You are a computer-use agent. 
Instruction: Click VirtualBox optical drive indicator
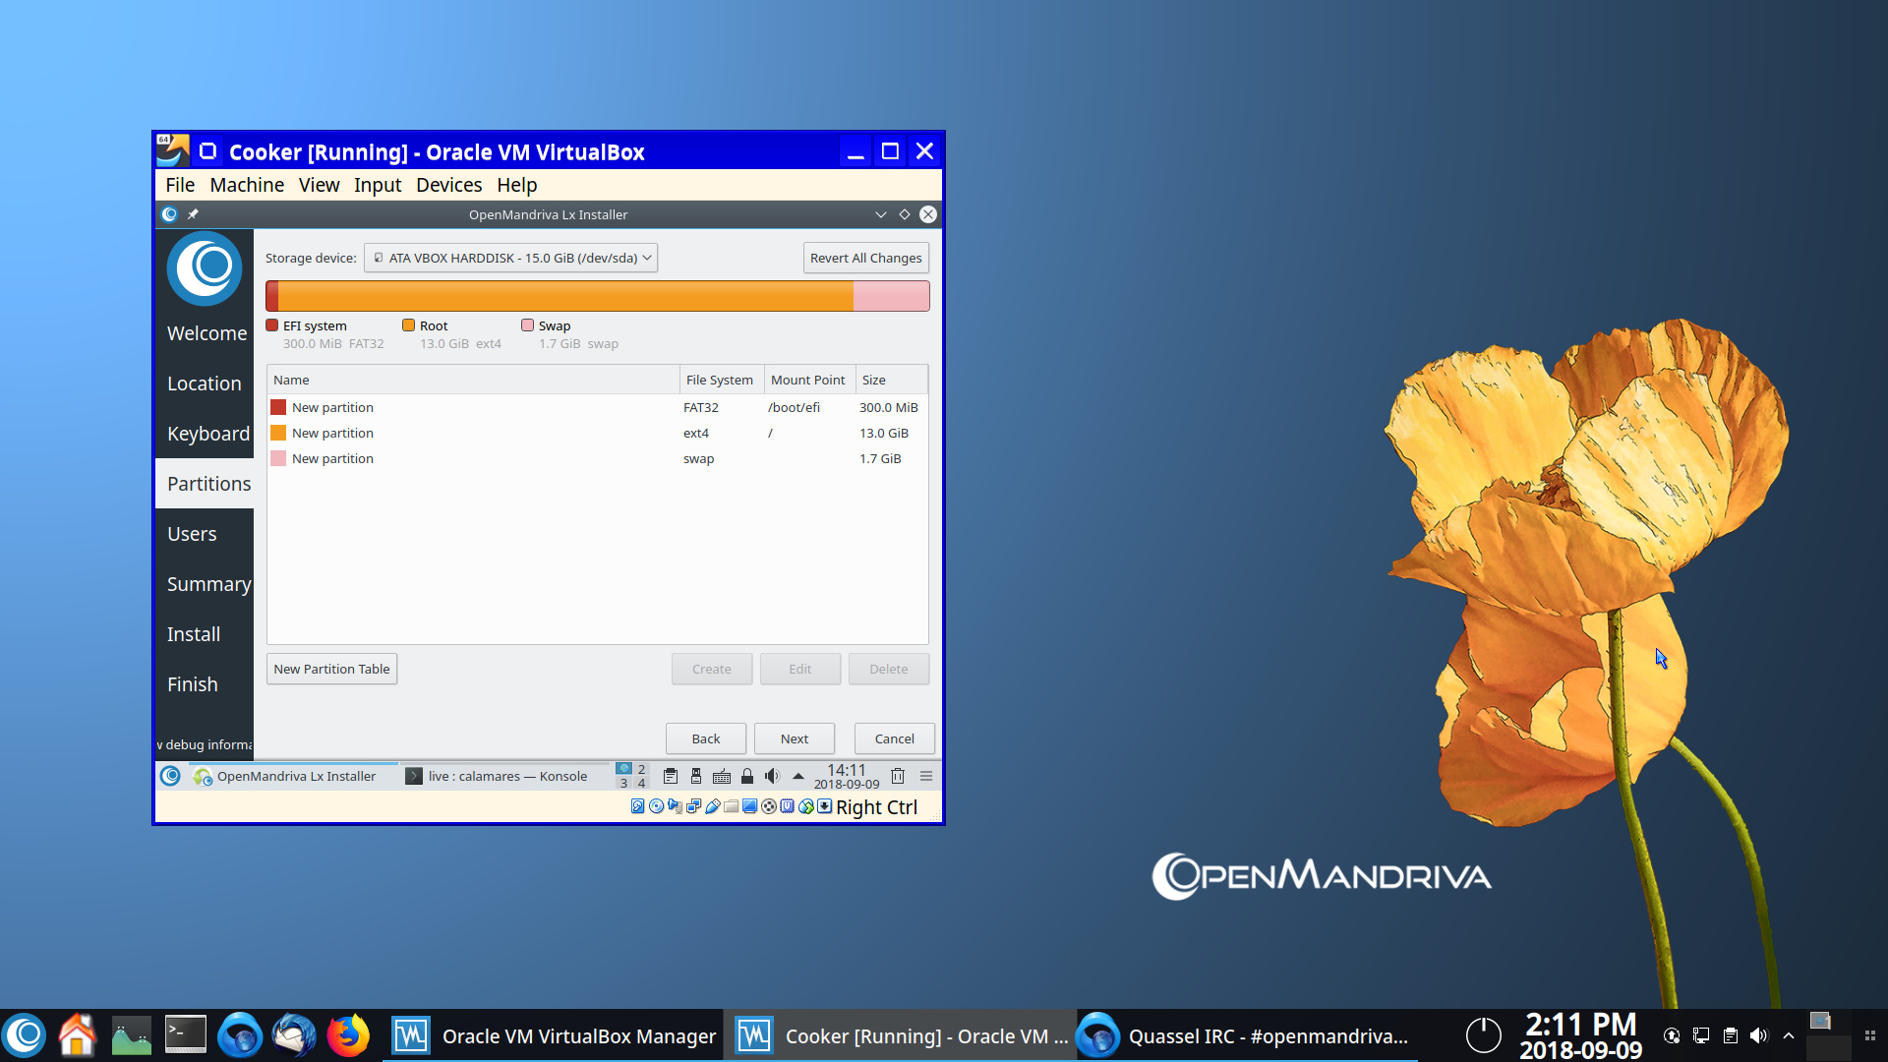(x=656, y=806)
